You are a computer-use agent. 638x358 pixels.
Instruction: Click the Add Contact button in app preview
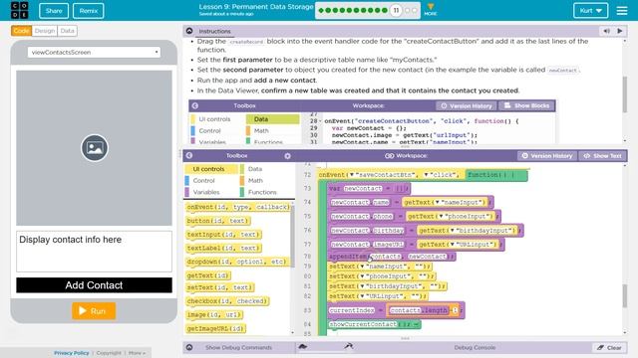94,285
